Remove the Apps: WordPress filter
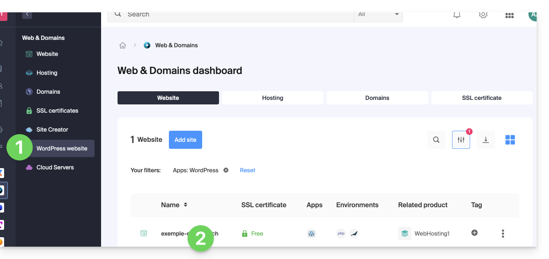The image size is (549, 259). coord(226,170)
